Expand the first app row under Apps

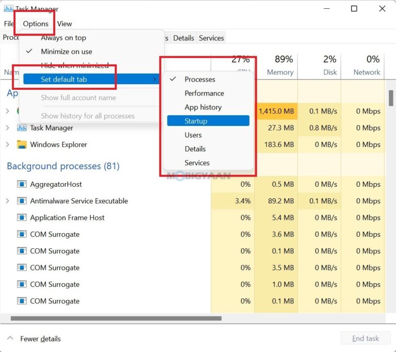(x=8, y=111)
